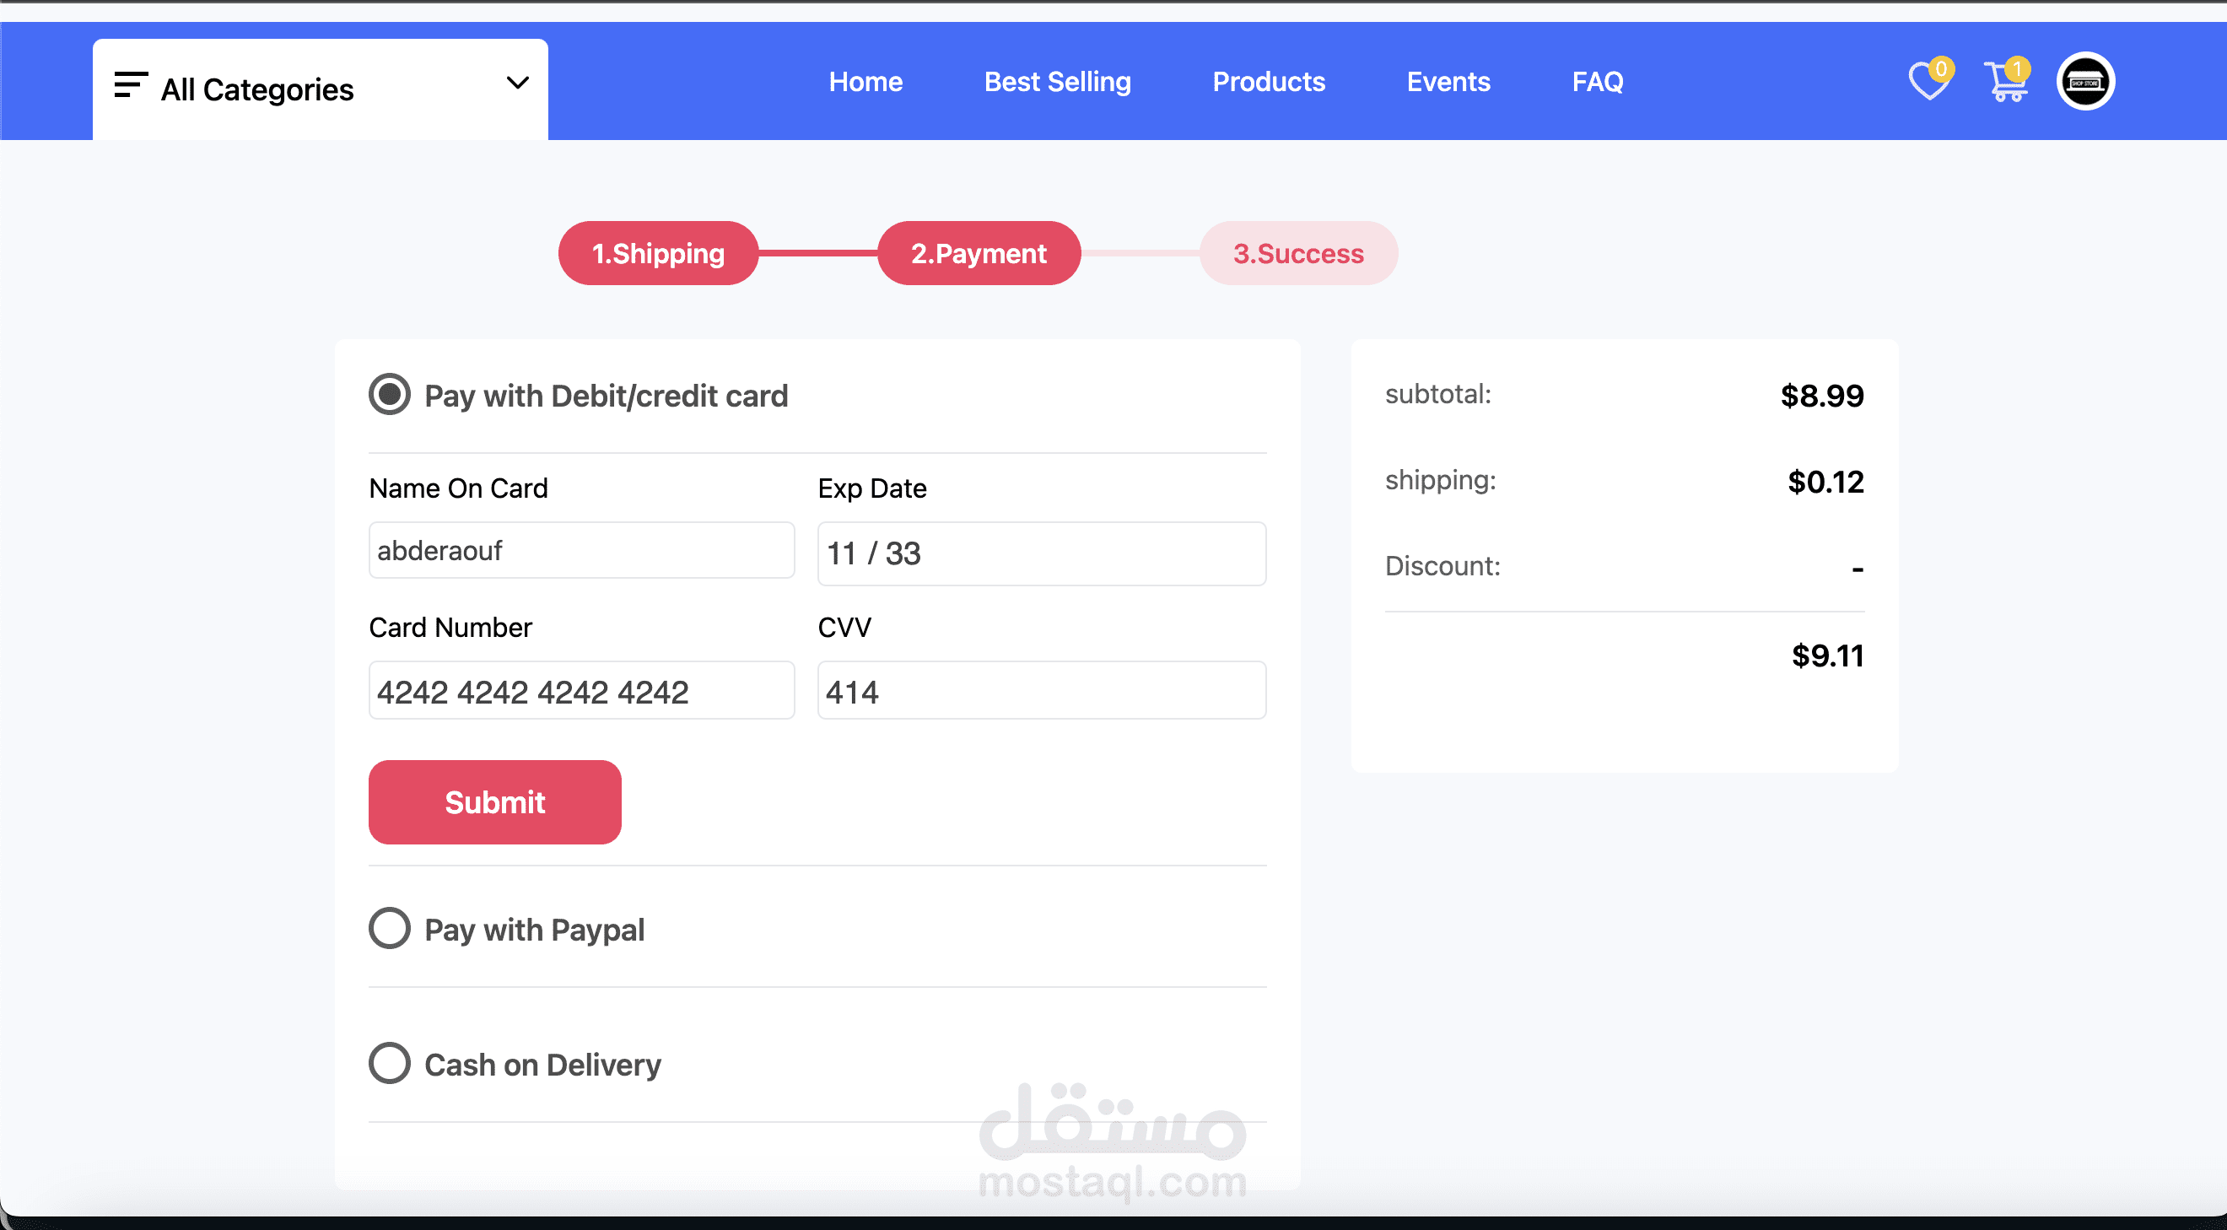Select Pay with Paypal option
This screenshot has width=2227, height=1230.
pos(389,928)
